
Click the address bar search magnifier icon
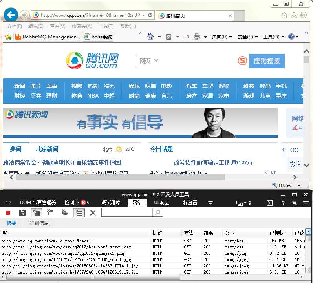(137, 15)
